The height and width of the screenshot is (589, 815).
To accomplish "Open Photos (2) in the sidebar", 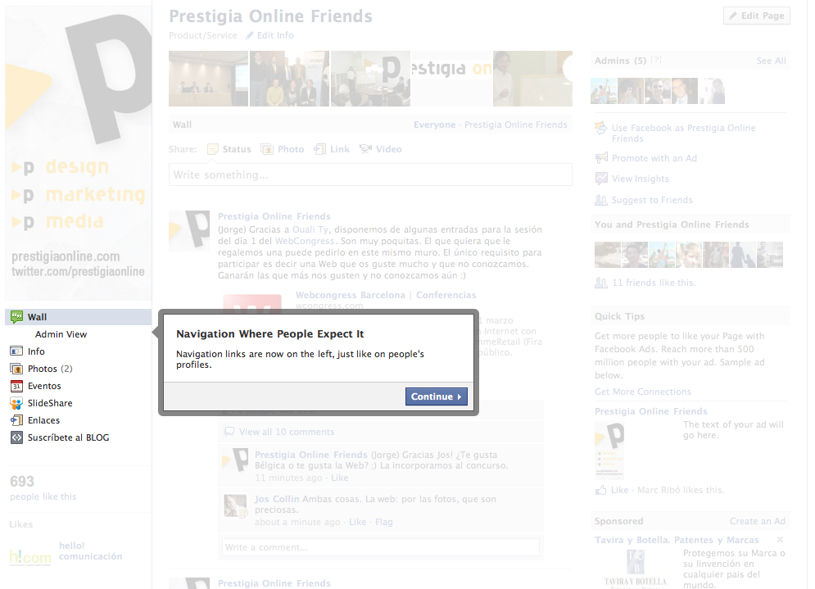I will coord(50,369).
